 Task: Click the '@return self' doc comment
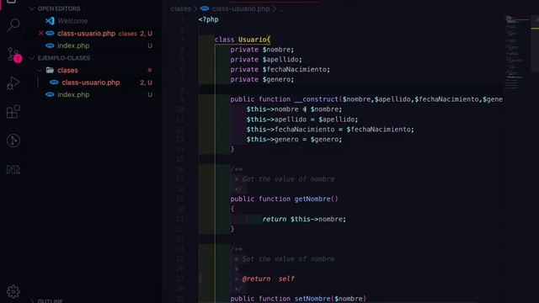[x=268, y=279]
